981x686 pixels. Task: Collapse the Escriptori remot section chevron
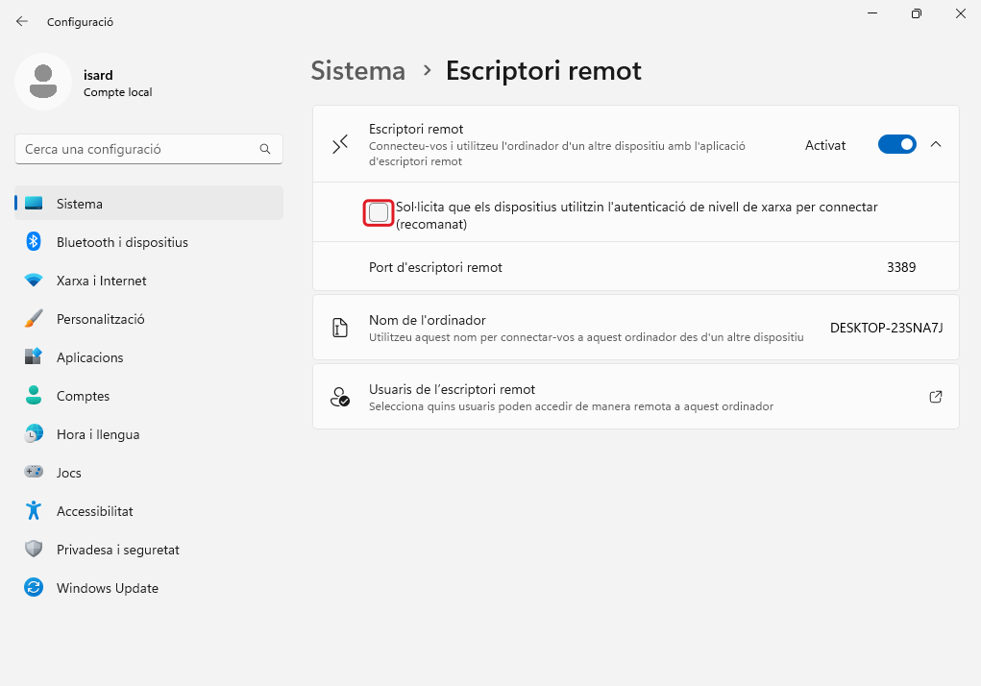point(936,145)
